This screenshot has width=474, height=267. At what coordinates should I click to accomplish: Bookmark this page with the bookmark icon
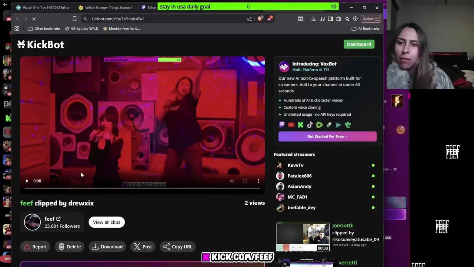tap(74, 19)
